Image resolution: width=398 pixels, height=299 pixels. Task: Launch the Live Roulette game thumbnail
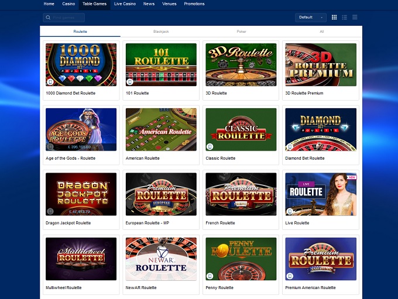click(321, 194)
